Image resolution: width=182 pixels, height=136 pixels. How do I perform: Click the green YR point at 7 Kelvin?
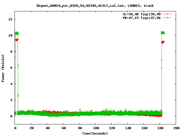pyautogui.click(x=162, y=60)
